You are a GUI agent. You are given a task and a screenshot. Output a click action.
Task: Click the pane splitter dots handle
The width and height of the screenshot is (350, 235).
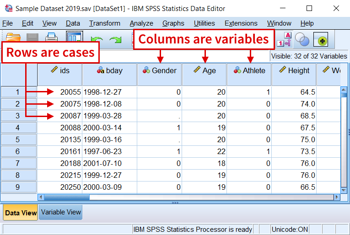(x=175, y=203)
